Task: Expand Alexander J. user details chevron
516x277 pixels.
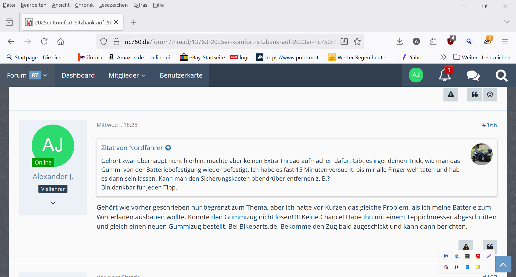Action: pyautogui.click(x=53, y=203)
